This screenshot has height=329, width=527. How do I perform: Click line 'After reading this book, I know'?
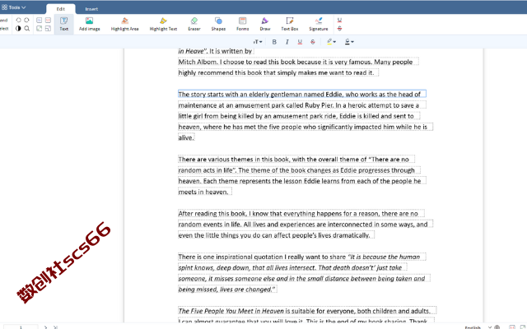301,214
